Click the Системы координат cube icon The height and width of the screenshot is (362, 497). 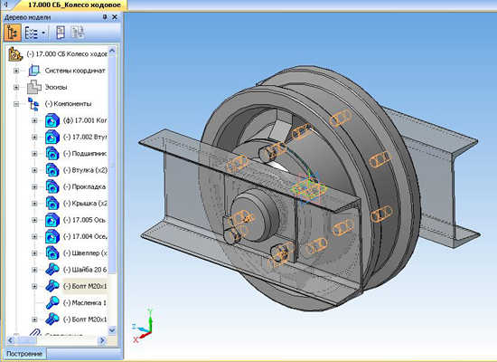(x=34, y=71)
